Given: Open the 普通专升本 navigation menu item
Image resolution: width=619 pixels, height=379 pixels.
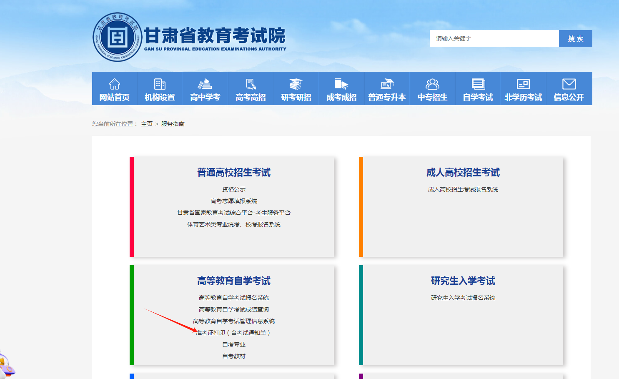Looking at the screenshot, I should (x=387, y=97).
